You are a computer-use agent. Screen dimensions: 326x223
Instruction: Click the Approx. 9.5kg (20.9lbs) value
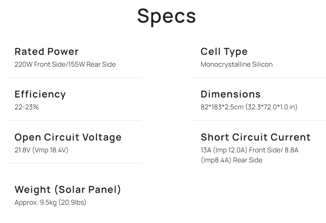[x=50, y=203]
